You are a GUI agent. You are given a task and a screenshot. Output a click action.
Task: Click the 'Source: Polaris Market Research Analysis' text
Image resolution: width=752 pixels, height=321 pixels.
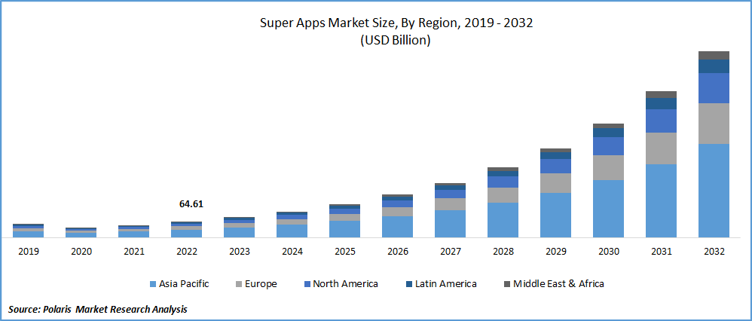pos(97,310)
